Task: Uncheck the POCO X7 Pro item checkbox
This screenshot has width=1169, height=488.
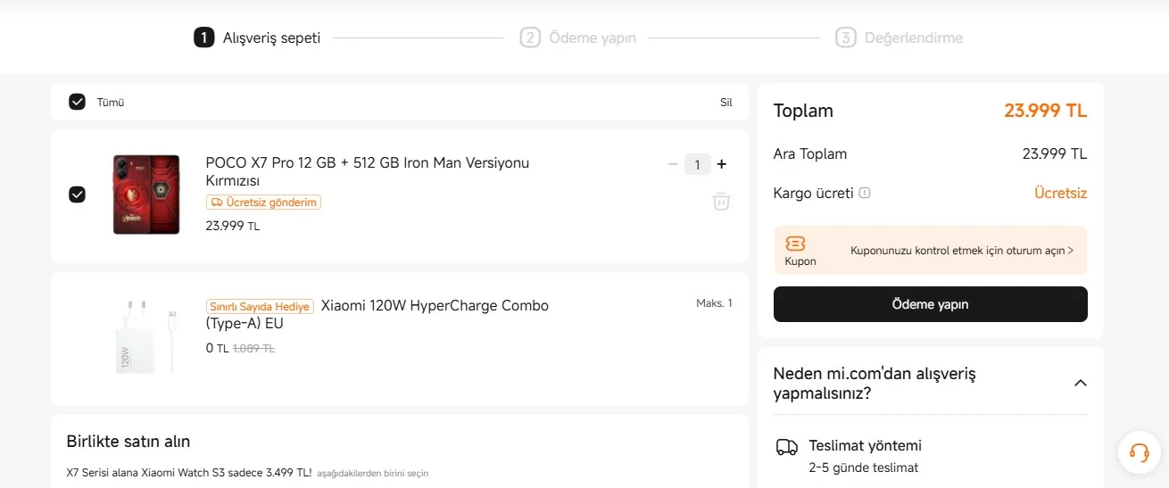Action: (78, 194)
